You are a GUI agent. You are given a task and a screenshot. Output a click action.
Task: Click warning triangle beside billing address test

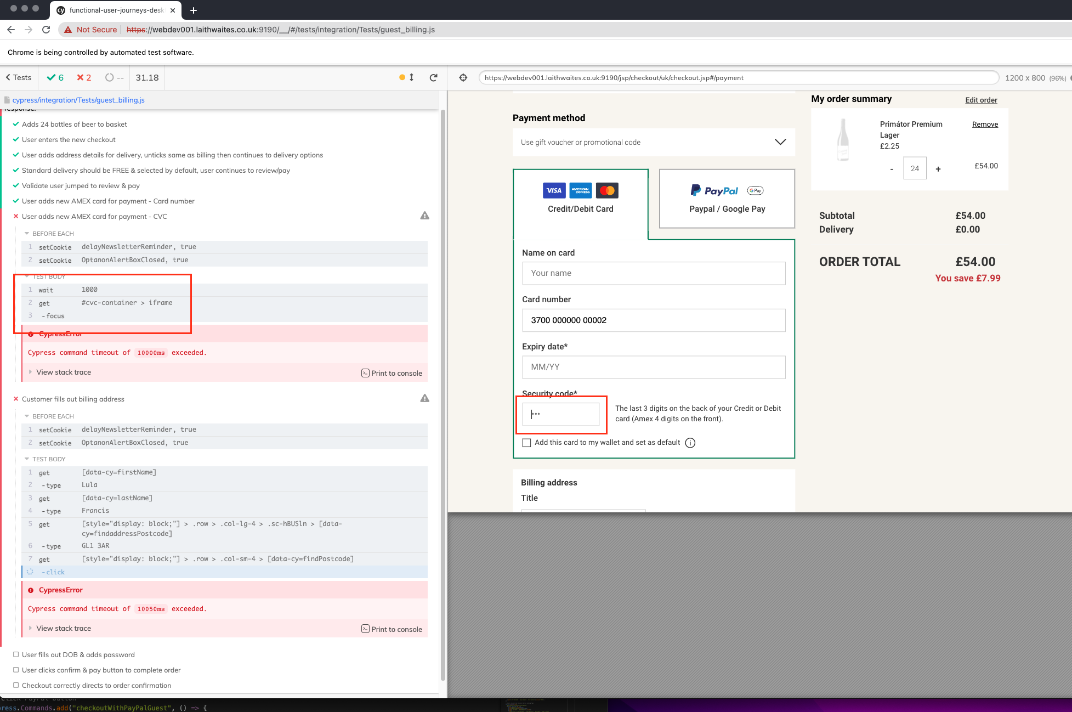coord(424,399)
